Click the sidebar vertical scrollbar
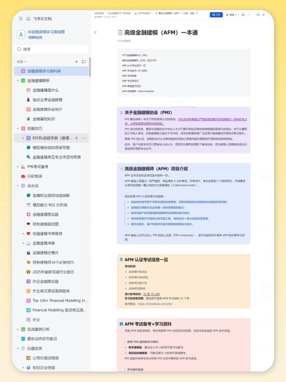The image size is (286, 382). 90,67
